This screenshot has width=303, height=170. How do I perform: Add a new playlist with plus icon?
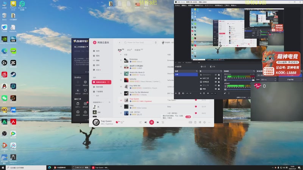(x=109, y=102)
